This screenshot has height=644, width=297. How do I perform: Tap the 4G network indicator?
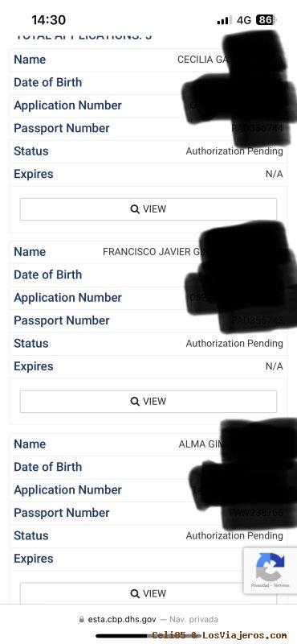[244, 20]
